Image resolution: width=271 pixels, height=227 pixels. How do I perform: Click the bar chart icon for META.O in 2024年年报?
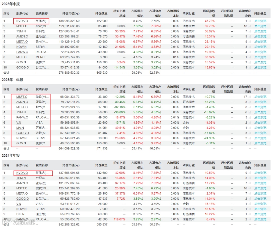tap(249, 194)
